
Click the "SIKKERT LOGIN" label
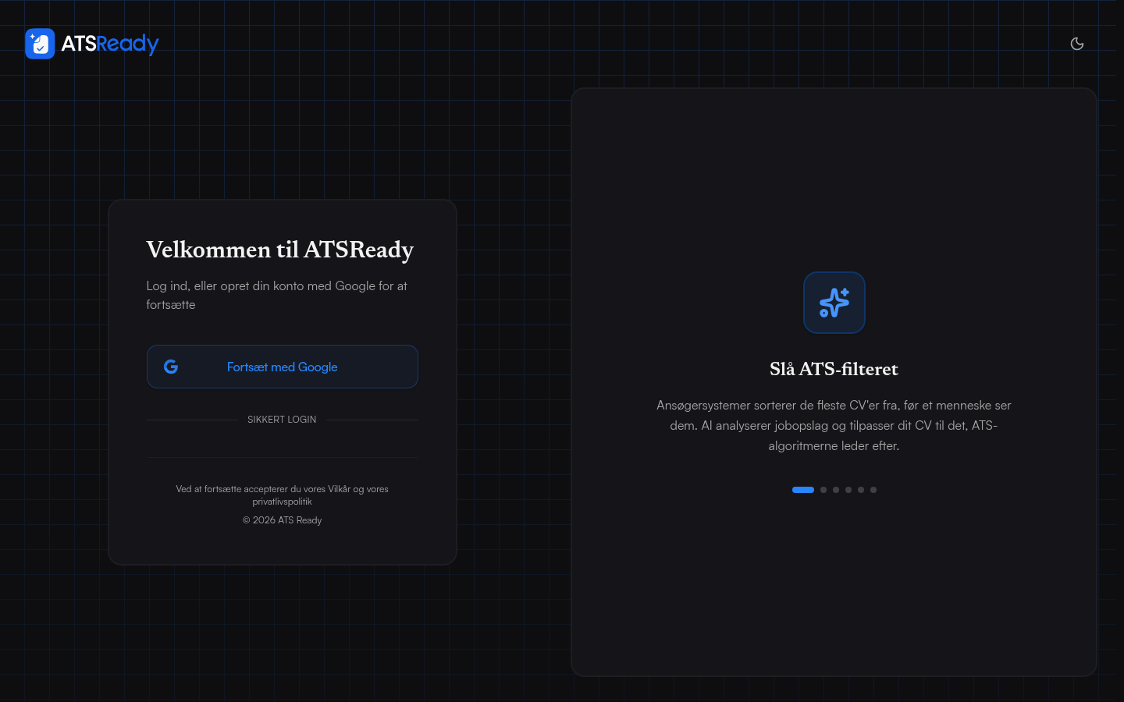coord(282,420)
